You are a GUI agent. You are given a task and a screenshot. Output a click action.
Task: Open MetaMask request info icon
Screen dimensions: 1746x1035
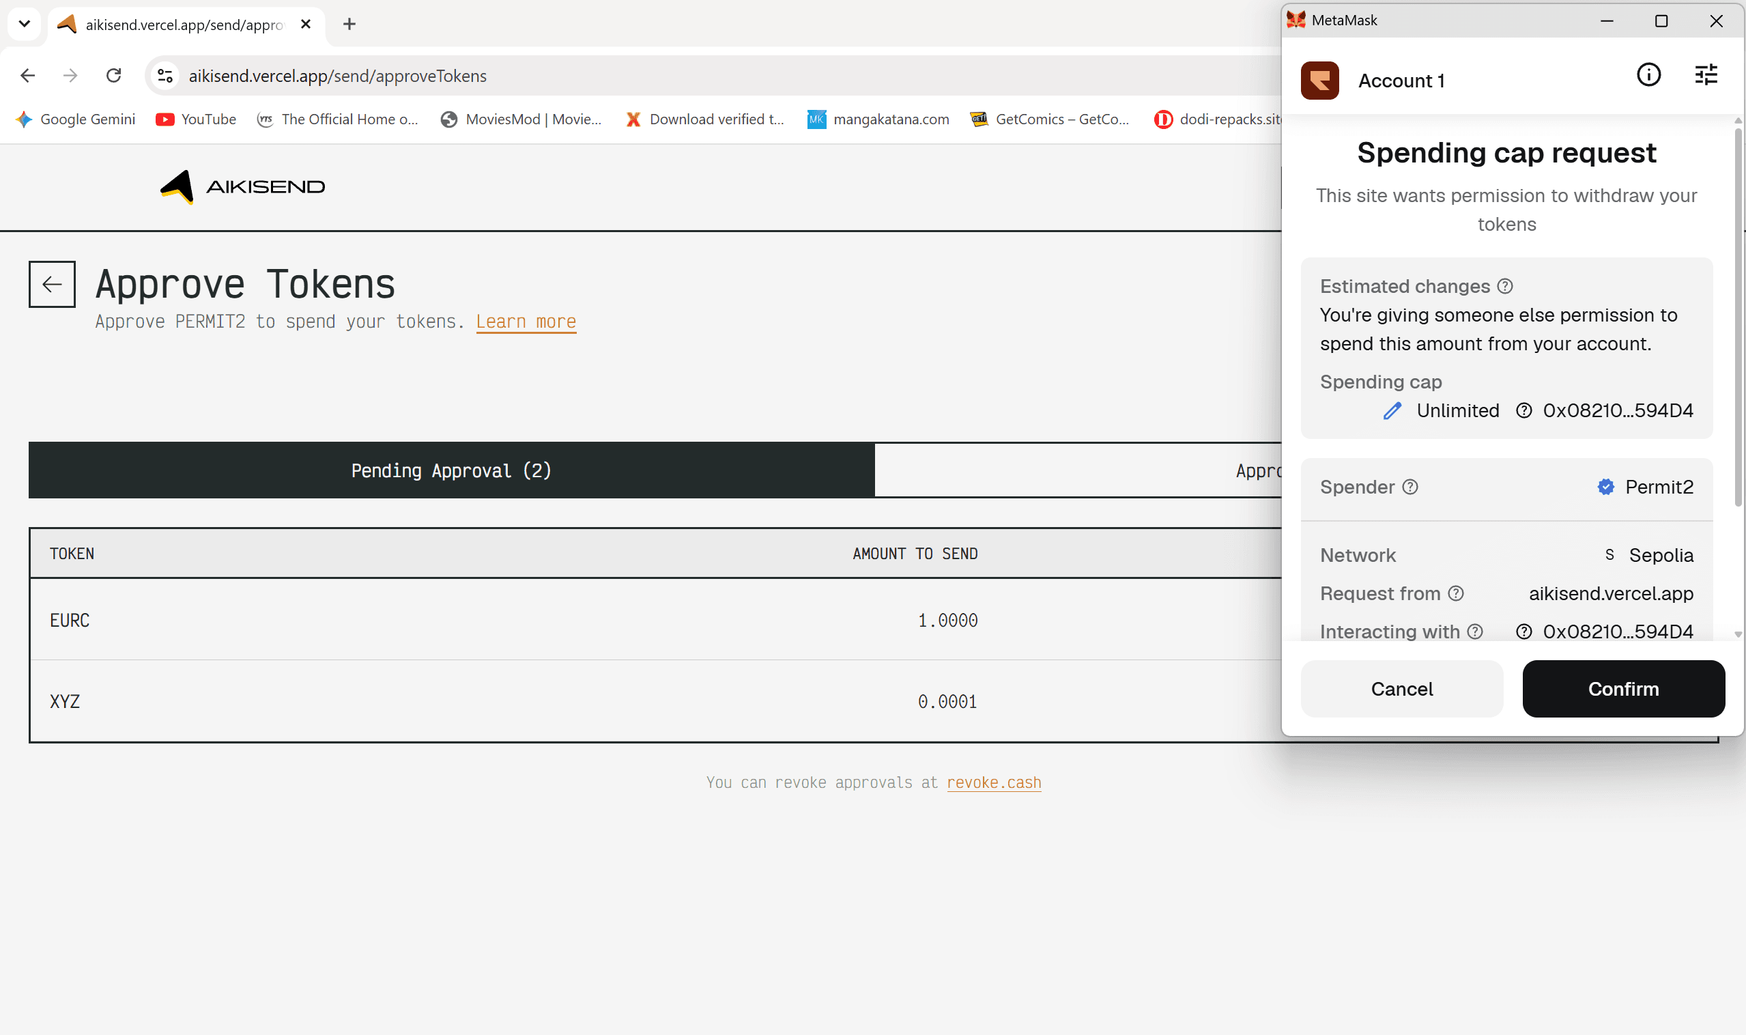coord(1649,74)
